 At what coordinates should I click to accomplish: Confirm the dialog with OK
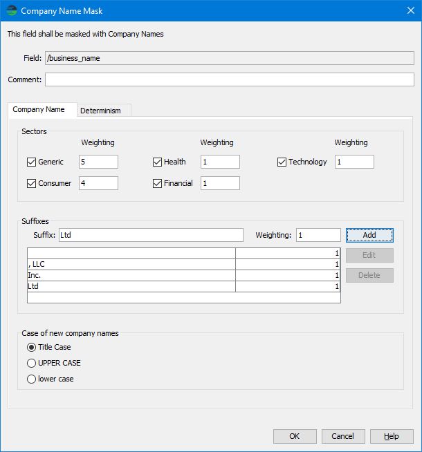tap(295, 436)
